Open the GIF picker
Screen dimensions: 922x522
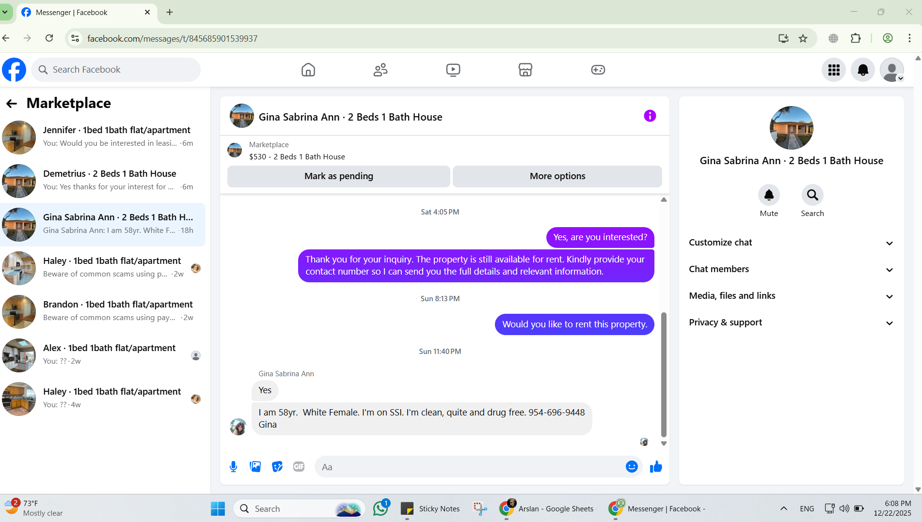click(x=299, y=466)
